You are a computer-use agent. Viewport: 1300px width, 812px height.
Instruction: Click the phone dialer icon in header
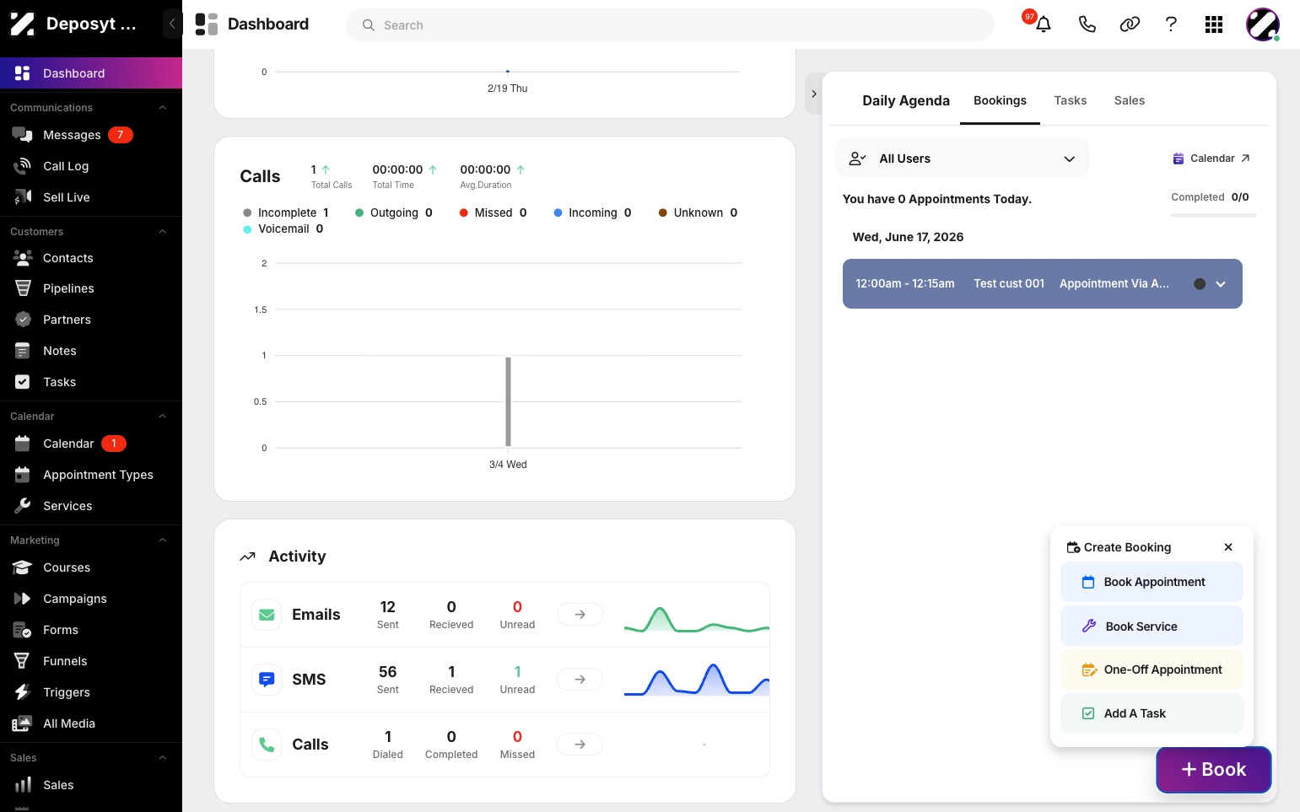click(1087, 24)
